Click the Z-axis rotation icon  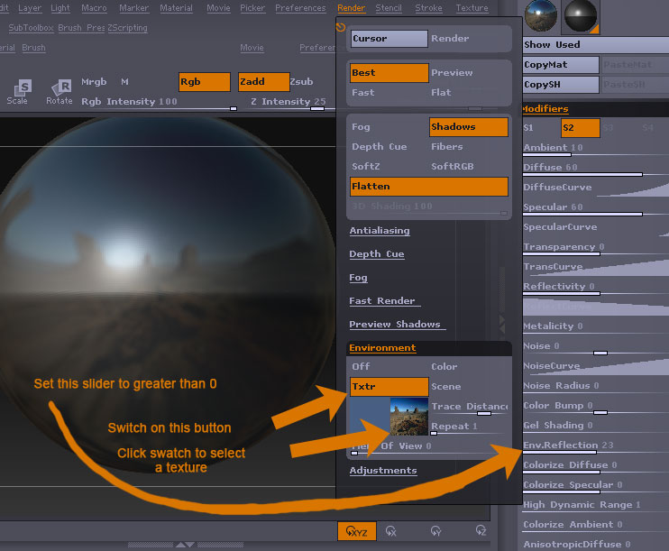coord(481,530)
